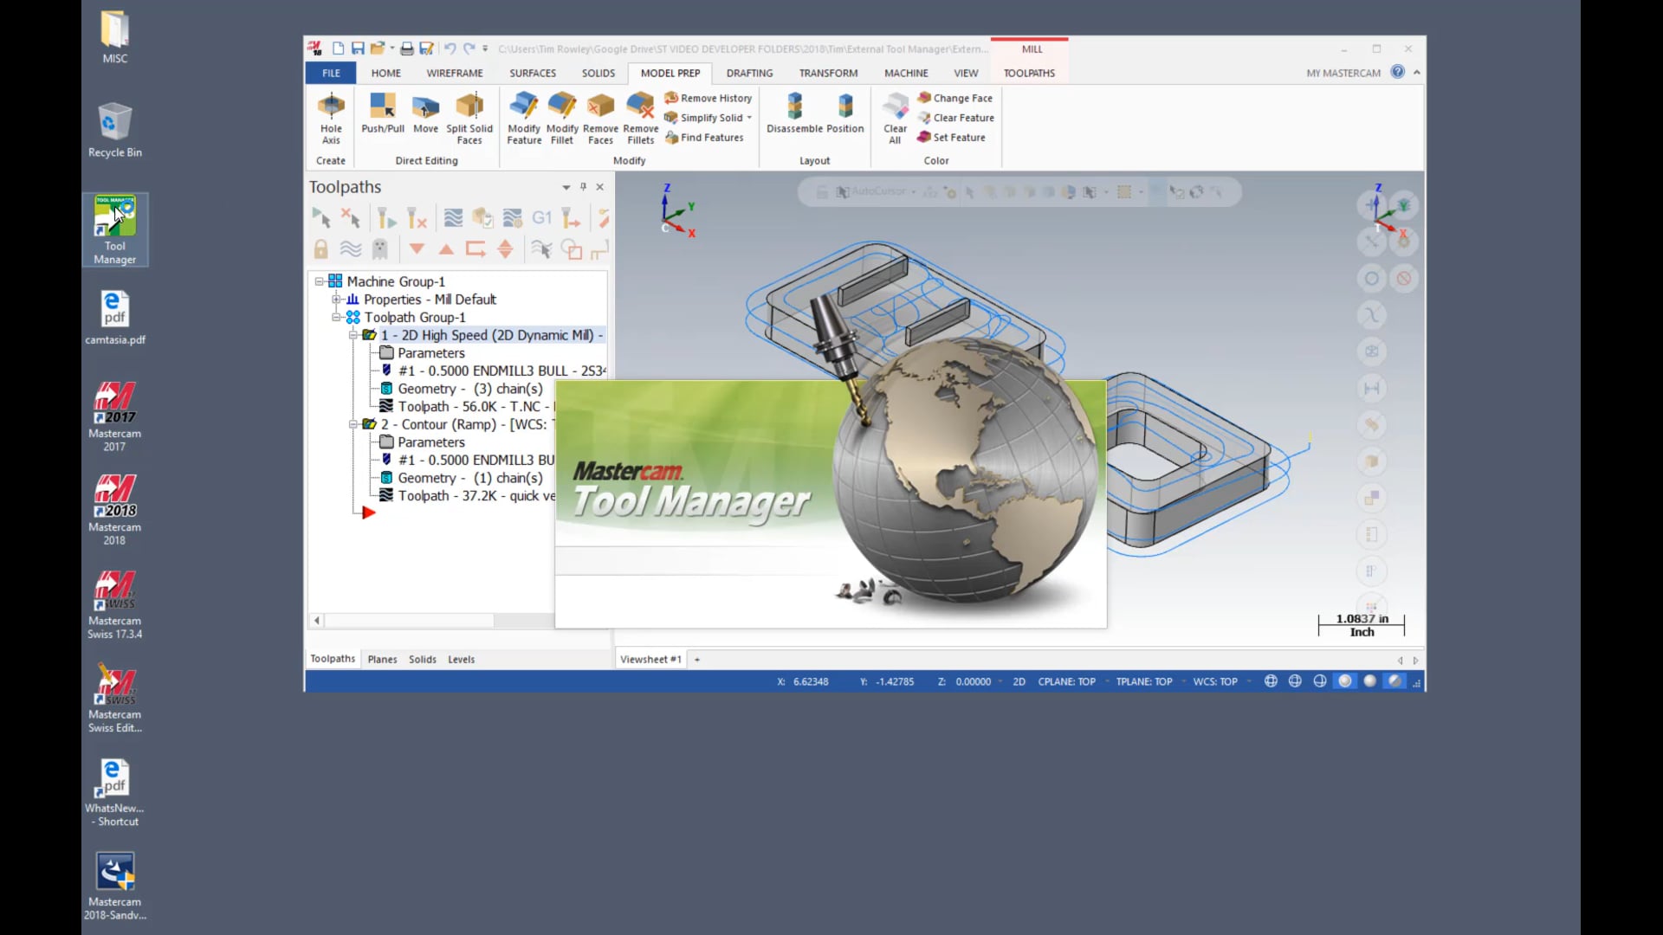
Task: Expand the 1 - 2D High Speed operation
Action: pos(353,334)
